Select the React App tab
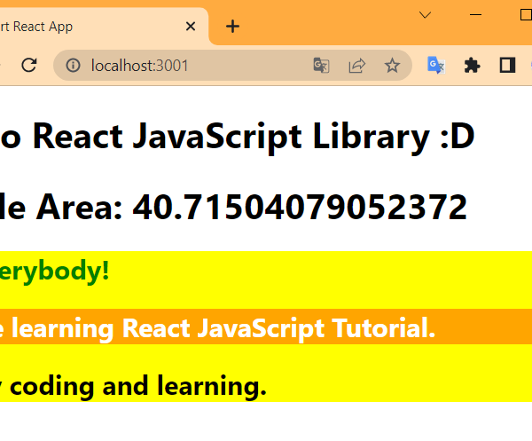 click(89, 27)
